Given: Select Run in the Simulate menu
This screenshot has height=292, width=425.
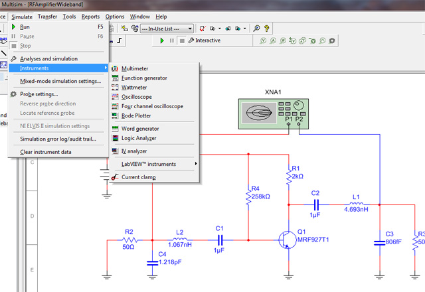Looking at the screenshot, I should pos(58,27).
